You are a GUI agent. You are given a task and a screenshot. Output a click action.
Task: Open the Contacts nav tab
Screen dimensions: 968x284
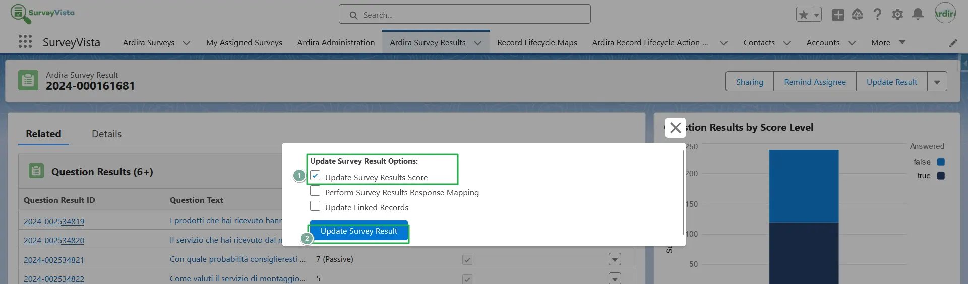pyautogui.click(x=759, y=43)
